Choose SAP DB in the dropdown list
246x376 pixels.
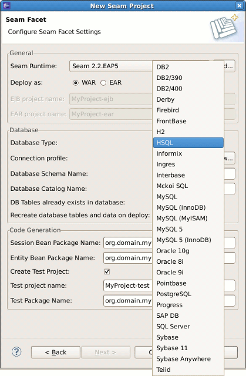[188, 315]
